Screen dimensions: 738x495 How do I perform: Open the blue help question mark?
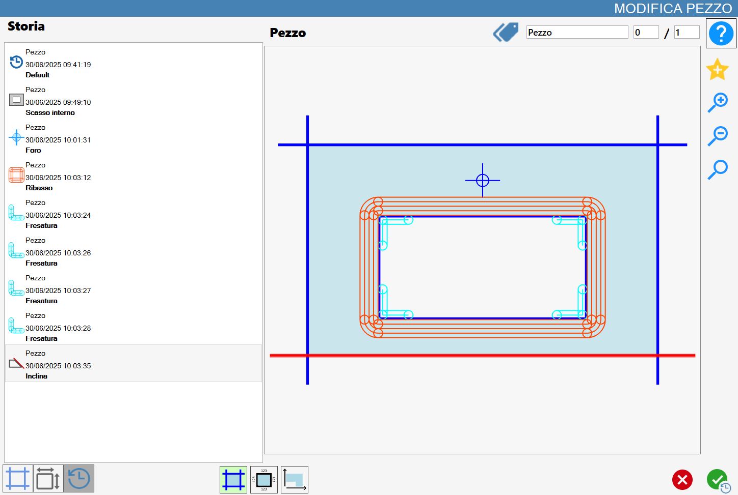click(x=721, y=34)
